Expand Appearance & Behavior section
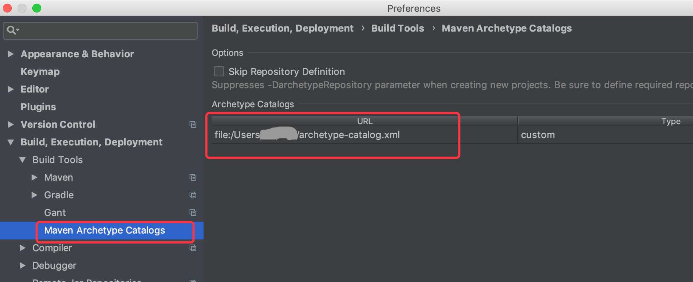Image resolution: width=693 pixels, height=282 pixels. tap(11, 54)
